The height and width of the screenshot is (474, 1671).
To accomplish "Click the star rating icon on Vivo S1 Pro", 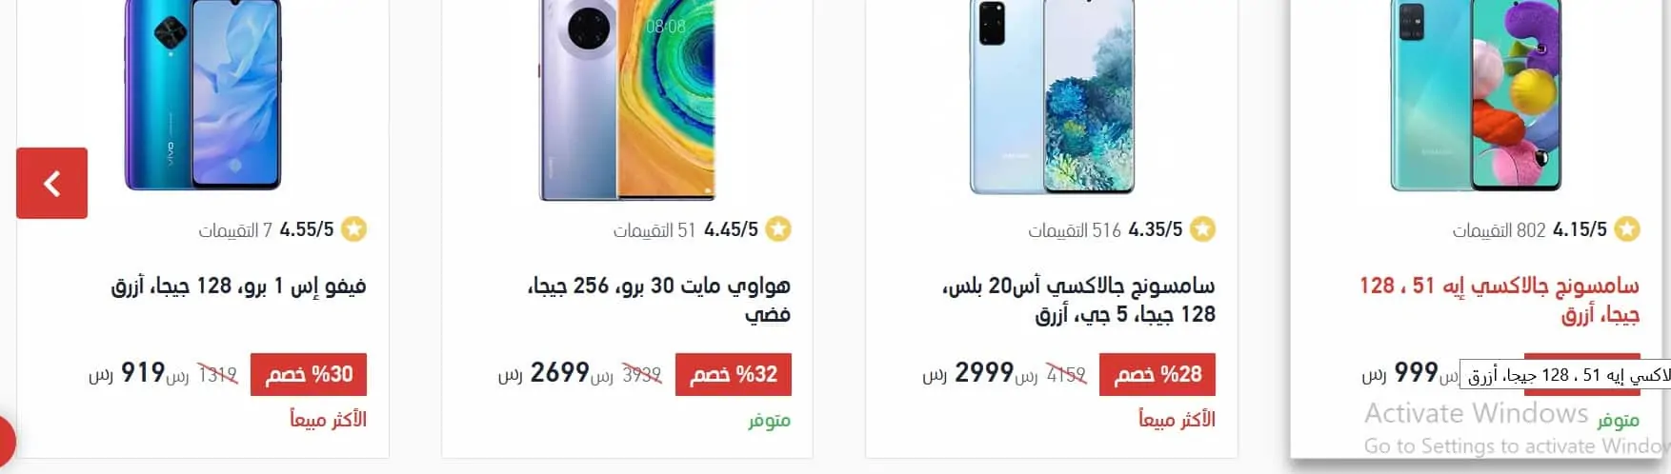I will pyautogui.click(x=354, y=229).
